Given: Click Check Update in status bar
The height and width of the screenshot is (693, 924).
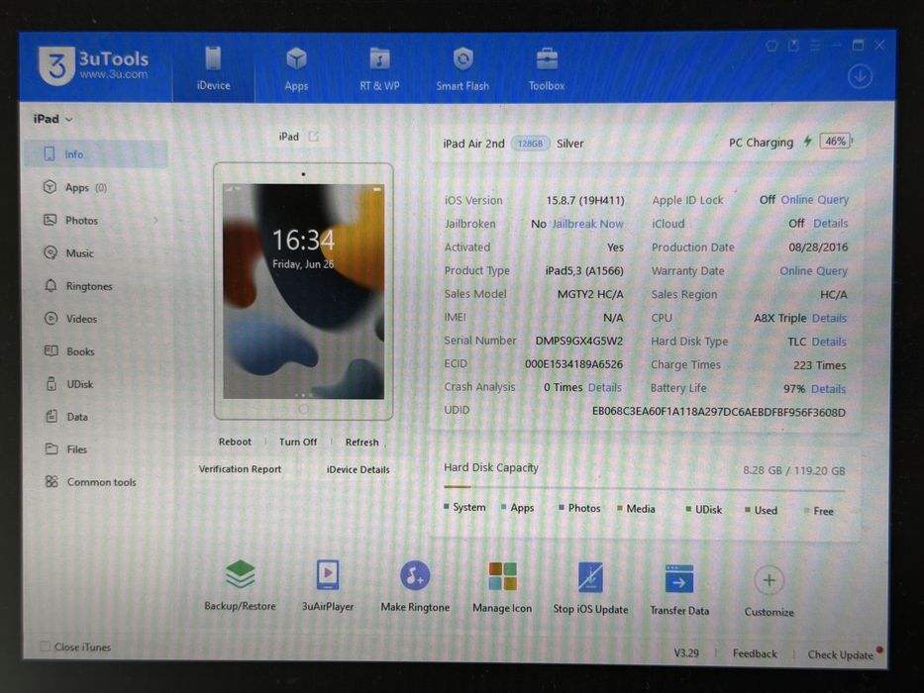Looking at the screenshot, I should pyautogui.click(x=840, y=654).
